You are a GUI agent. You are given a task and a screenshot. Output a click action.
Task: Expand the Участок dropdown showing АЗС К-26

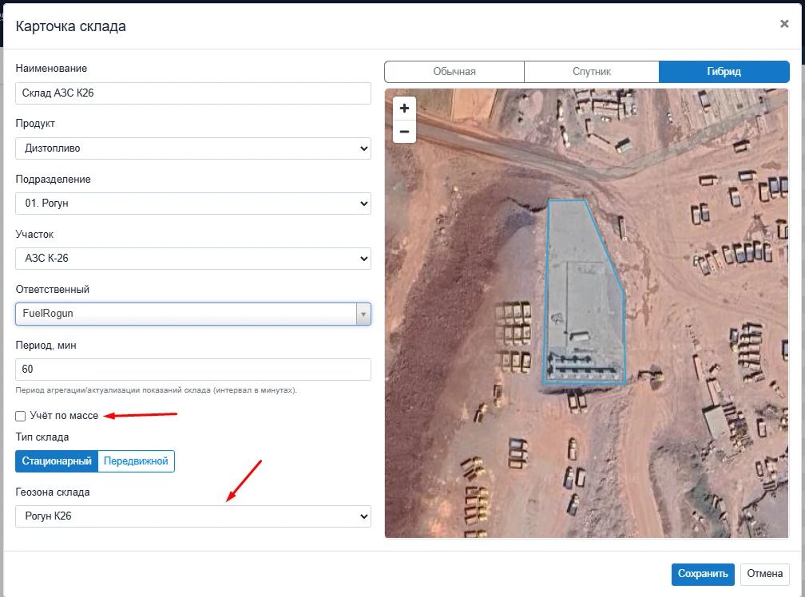[x=193, y=258]
